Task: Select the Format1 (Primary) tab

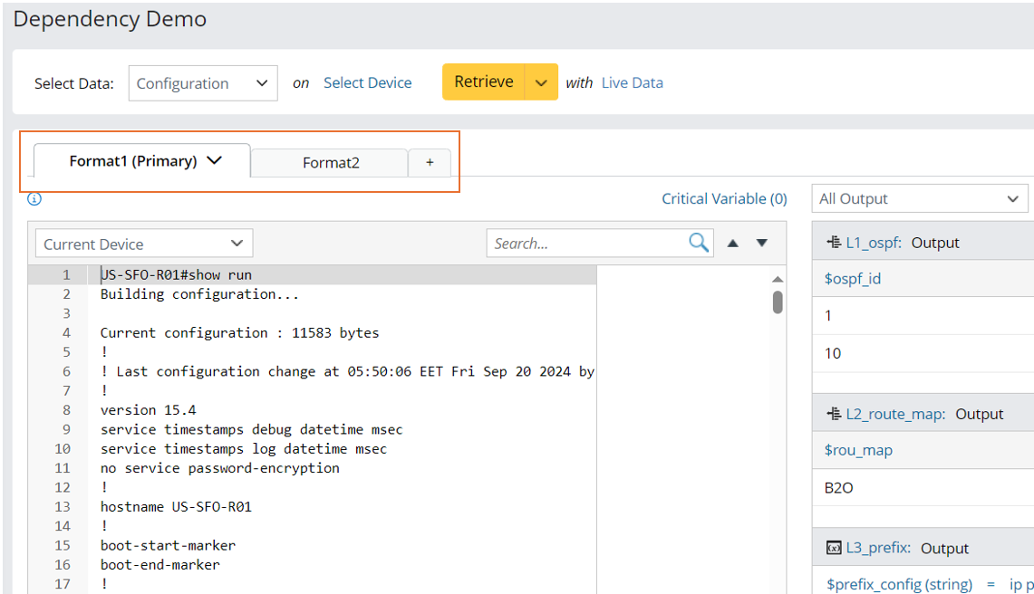Action: [132, 161]
